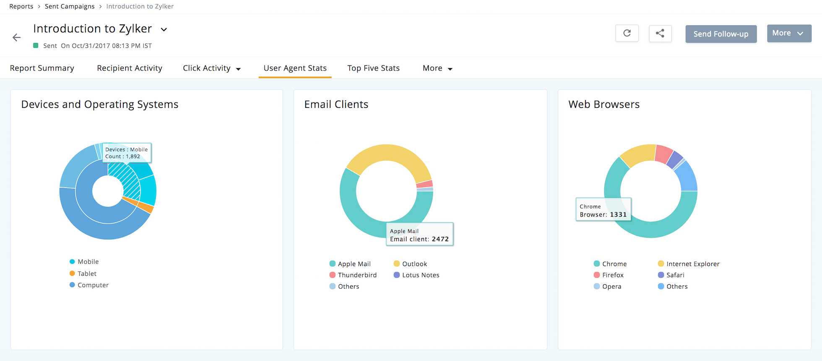The image size is (822, 361).
Task: Click the Send Follow-up button
Action: (x=721, y=34)
